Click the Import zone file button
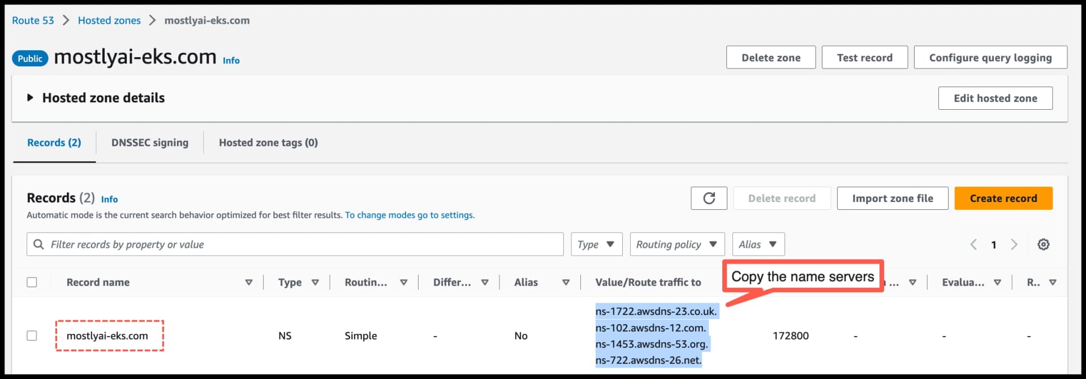Image resolution: width=1086 pixels, height=379 pixels. [x=893, y=198]
